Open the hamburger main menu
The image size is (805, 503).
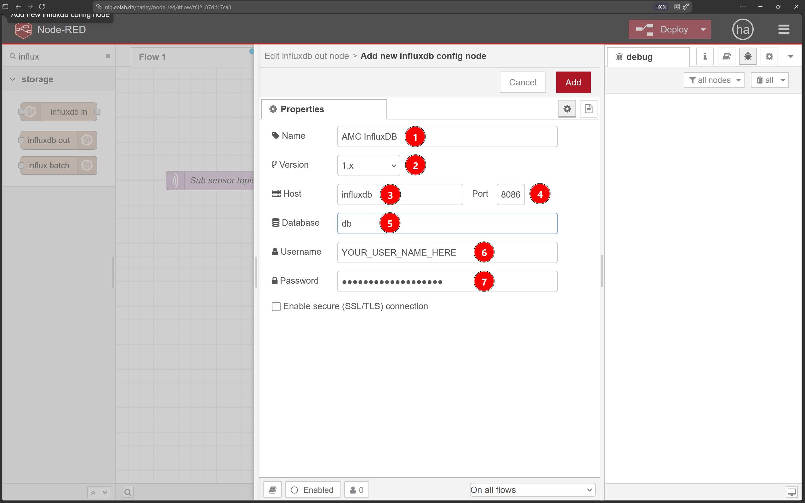(x=783, y=29)
